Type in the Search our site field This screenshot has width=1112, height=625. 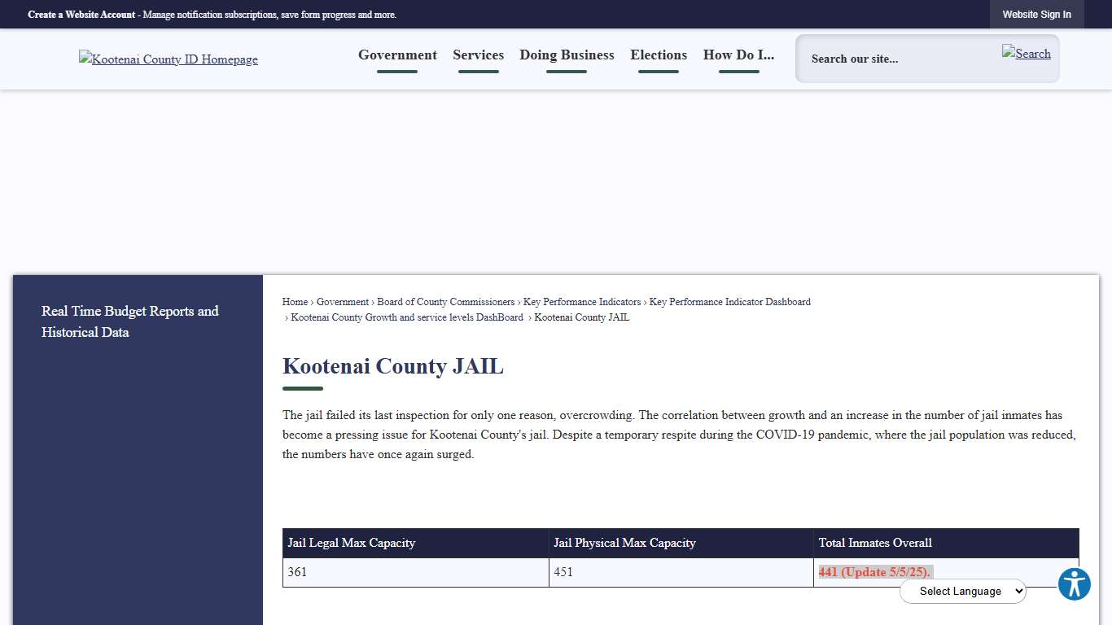coord(895,59)
